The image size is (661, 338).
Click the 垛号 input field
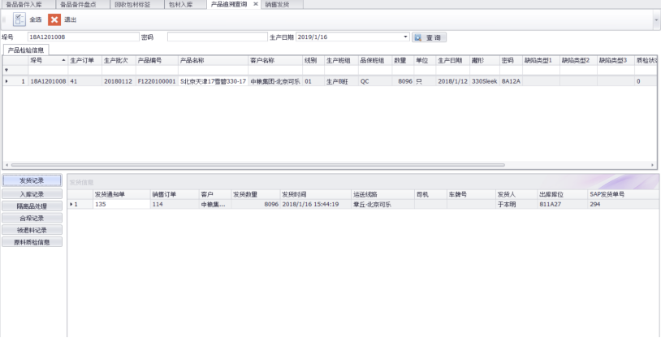83,37
